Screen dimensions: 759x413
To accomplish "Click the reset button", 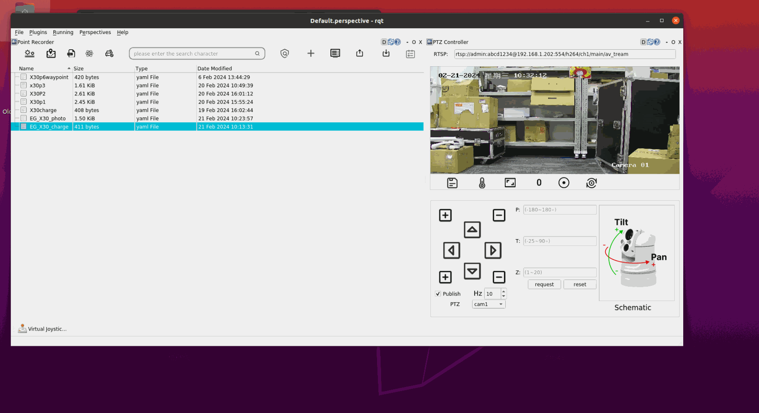I will coord(580,284).
